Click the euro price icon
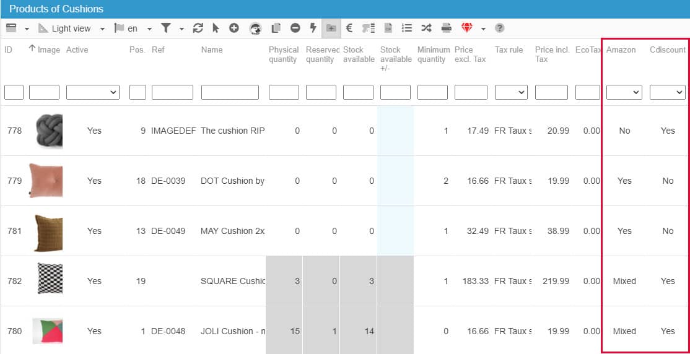Image resolution: width=690 pixels, height=354 pixels. coord(349,28)
